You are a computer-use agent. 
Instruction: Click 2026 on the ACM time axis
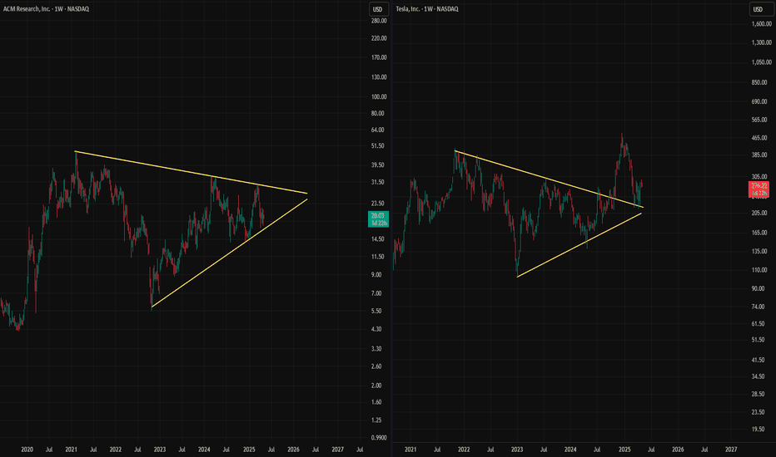293,450
